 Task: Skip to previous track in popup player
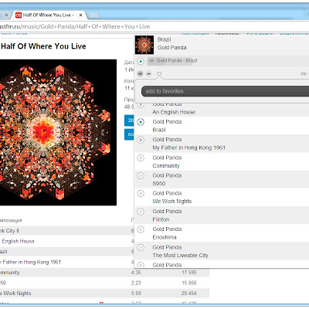click(140, 73)
